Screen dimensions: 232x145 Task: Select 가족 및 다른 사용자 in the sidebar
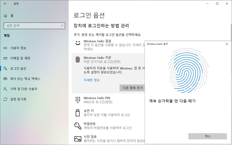tap(34, 89)
